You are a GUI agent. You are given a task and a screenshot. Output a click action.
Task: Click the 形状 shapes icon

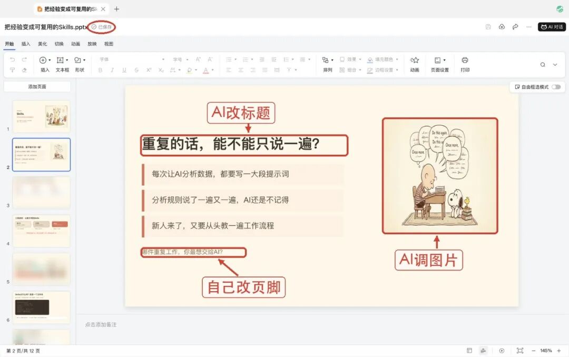click(77, 60)
